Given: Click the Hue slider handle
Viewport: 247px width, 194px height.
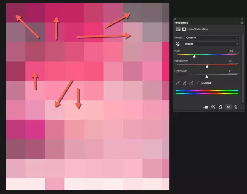Looking at the screenshot, I should coord(194,57).
